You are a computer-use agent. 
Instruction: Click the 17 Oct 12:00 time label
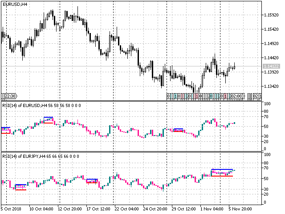click(x=98, y=209)
